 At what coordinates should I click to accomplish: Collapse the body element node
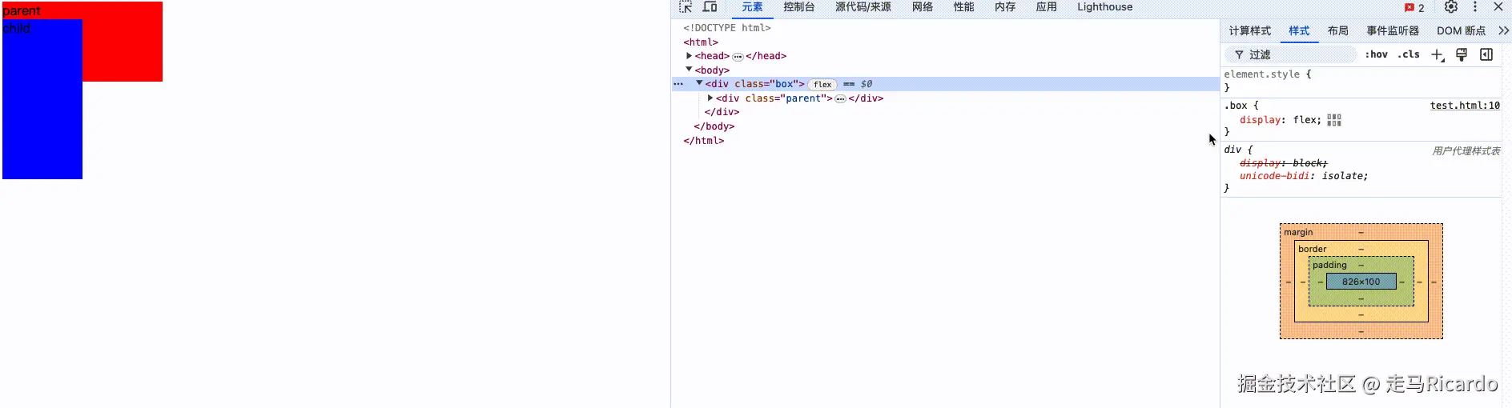(689, 70)
